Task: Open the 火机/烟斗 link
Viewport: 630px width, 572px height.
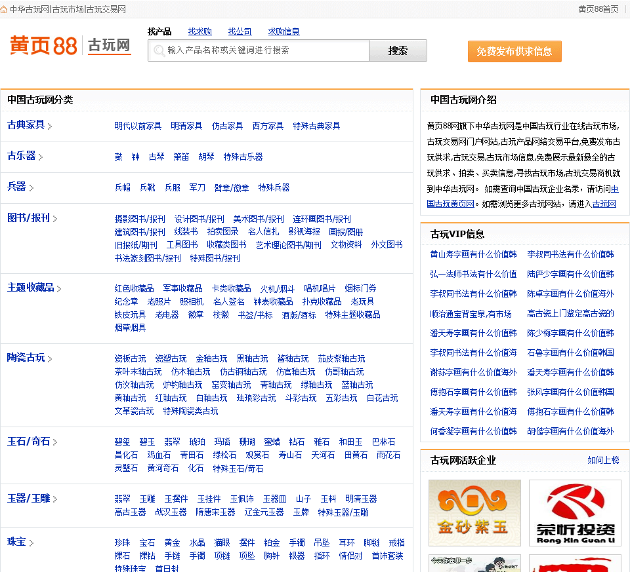Action: [277, 288]
